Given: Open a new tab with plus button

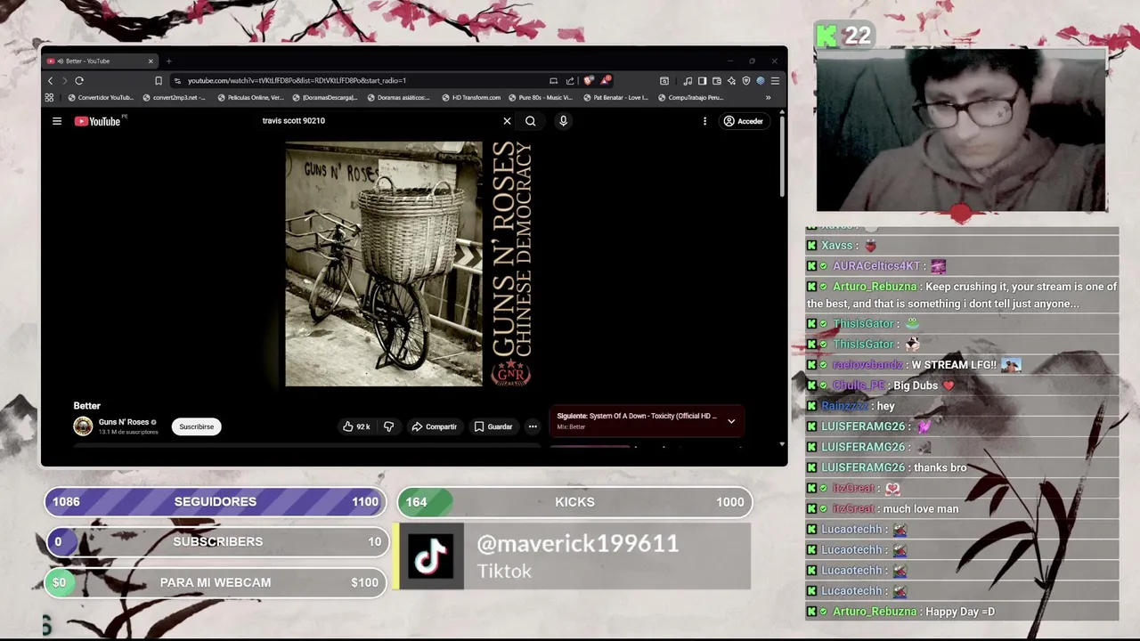Looking at the screenshot, I should 168,61.
